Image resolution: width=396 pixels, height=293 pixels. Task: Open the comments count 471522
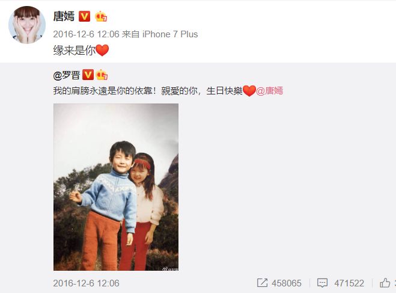pos(349,283)
